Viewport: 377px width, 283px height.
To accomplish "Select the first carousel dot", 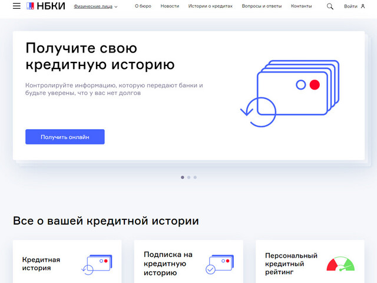I will [x=183, y=177].
